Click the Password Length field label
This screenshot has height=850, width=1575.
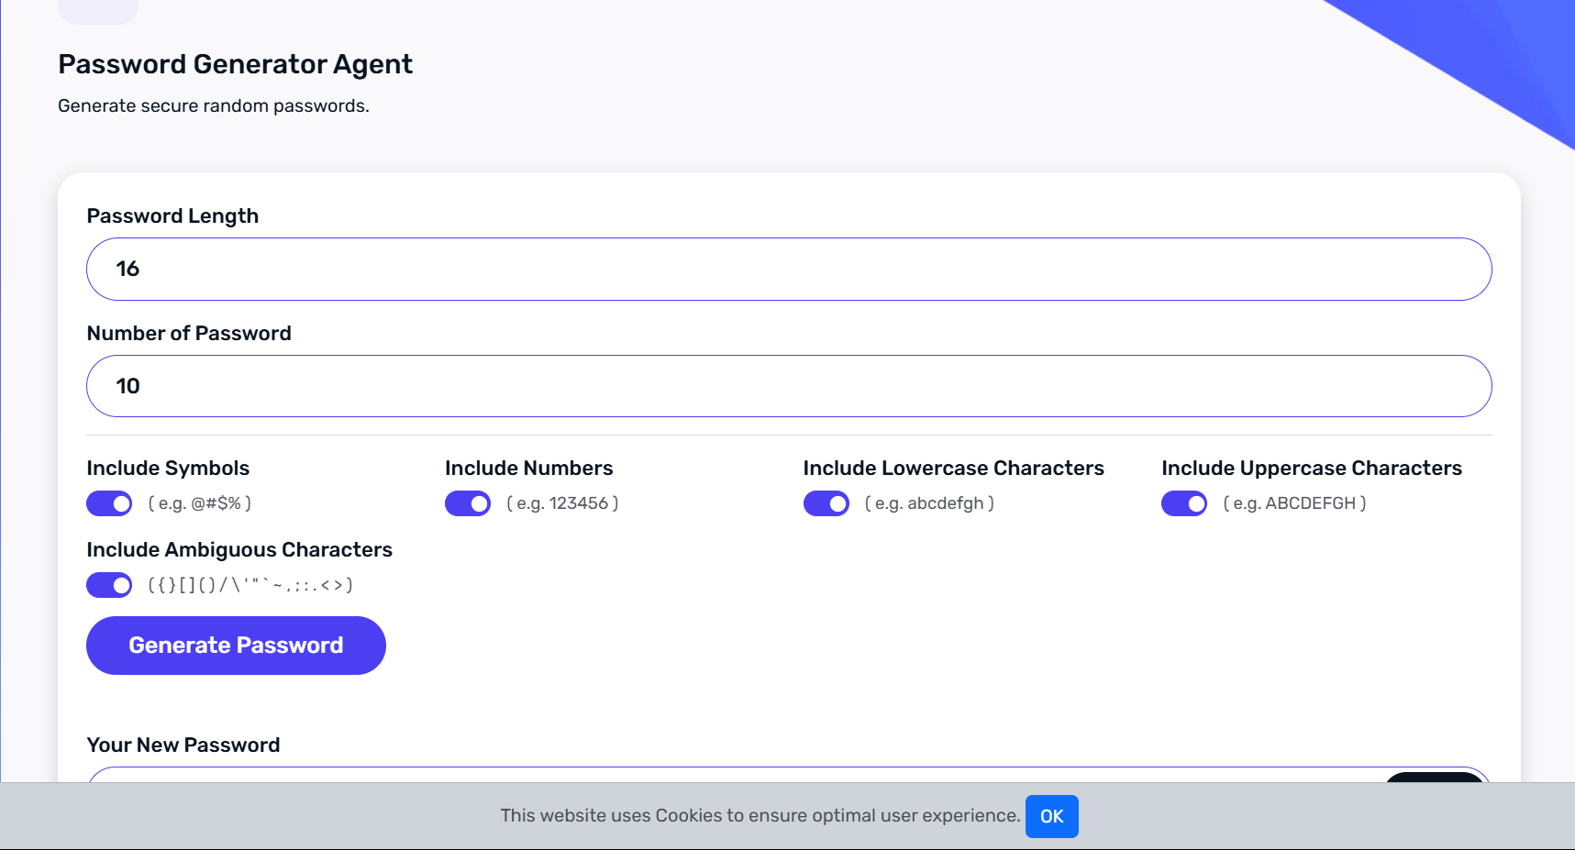(x=172, y=216)
